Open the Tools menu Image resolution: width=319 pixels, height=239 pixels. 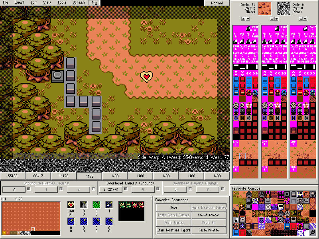click(x=62, y=2)
